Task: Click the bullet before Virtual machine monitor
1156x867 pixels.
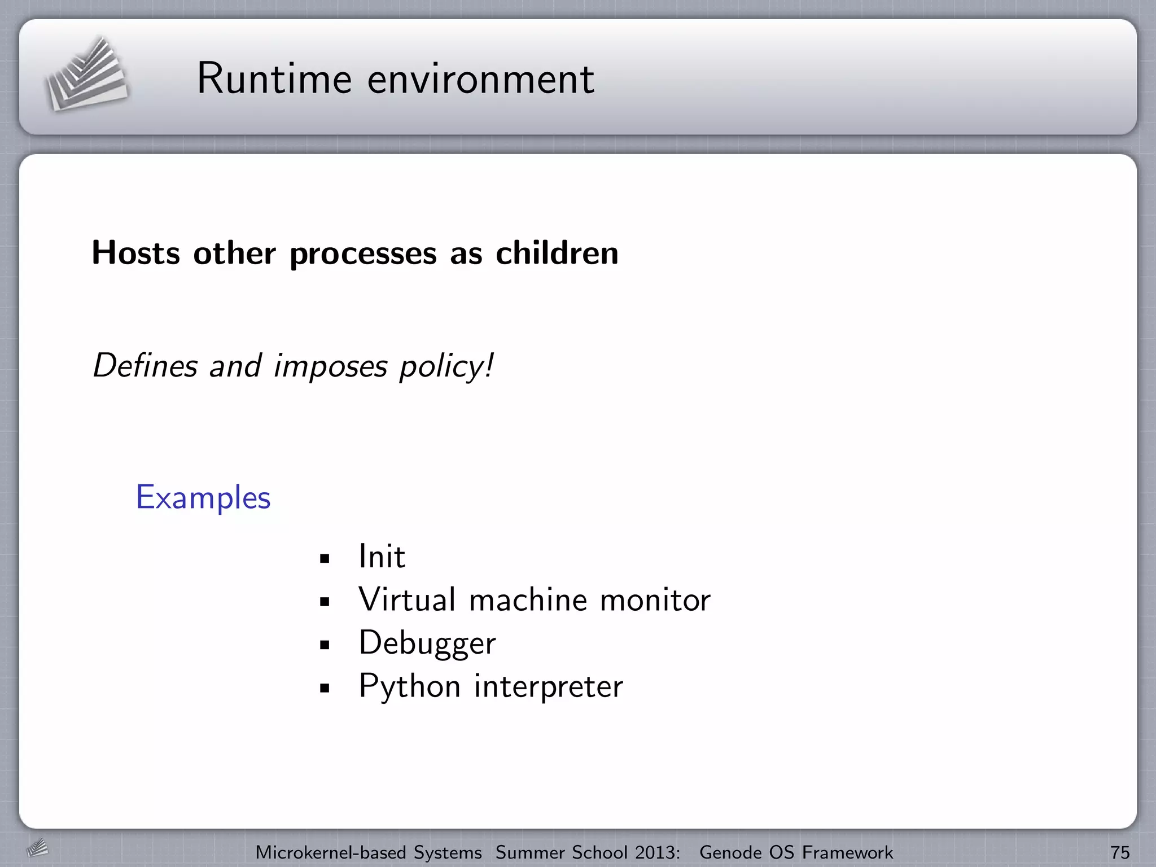Action: pyautogui.click(x=324, y=602)
